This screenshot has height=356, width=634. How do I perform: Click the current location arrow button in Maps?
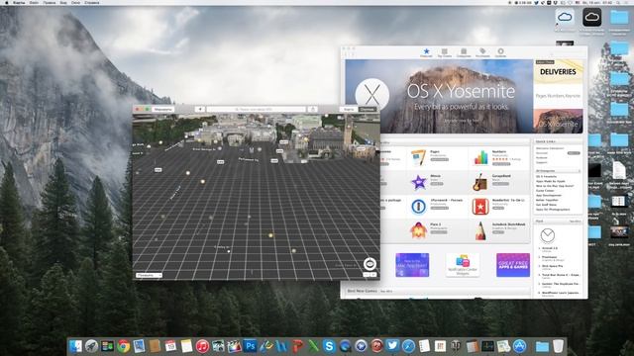(200, 109)
